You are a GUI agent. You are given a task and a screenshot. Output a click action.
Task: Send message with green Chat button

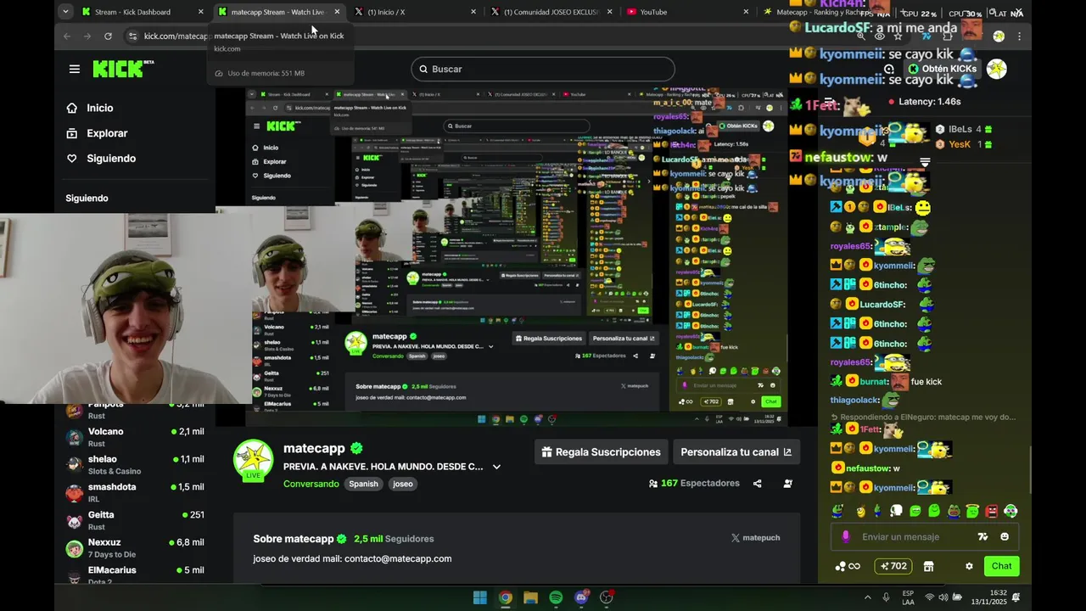(1001, 566)
